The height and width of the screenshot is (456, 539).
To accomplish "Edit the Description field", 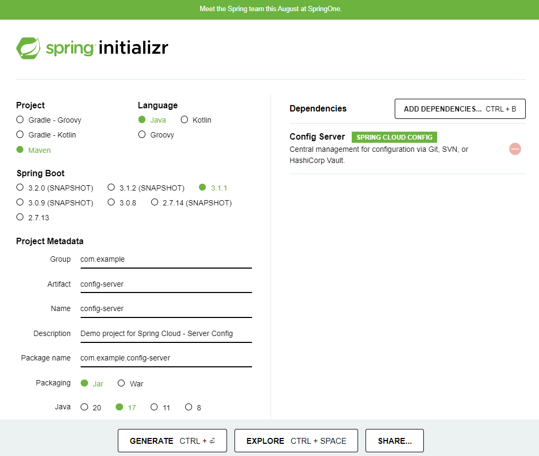I will click(166, 334).
